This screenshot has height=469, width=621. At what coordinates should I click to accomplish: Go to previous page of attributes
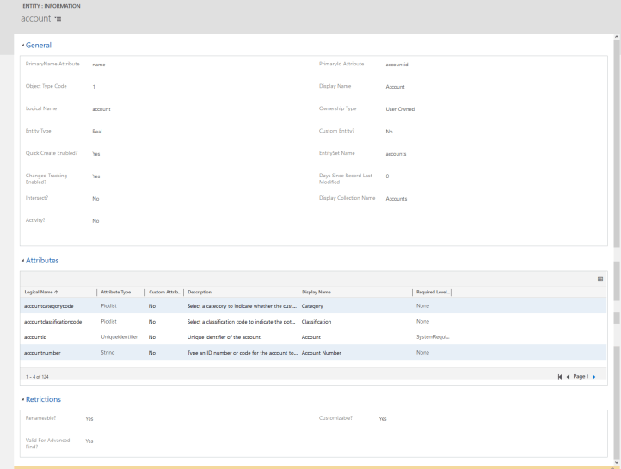coord(568,376)
